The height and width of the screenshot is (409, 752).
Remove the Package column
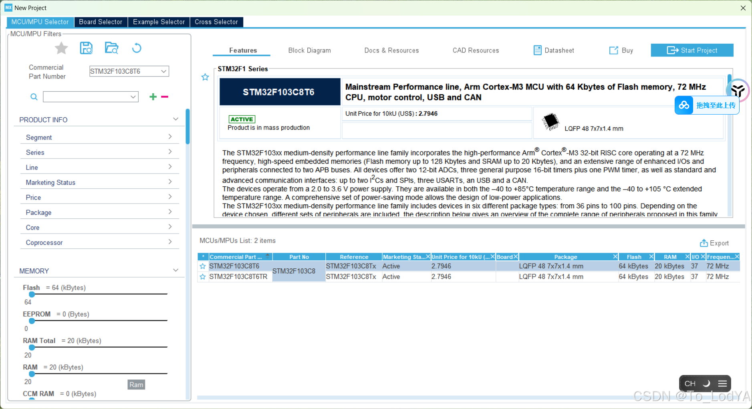click(x=615, y=257)
